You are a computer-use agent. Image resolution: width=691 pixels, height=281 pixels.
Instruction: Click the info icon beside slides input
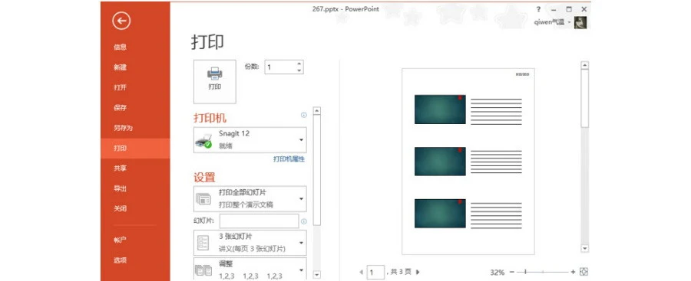coord(303,221)
